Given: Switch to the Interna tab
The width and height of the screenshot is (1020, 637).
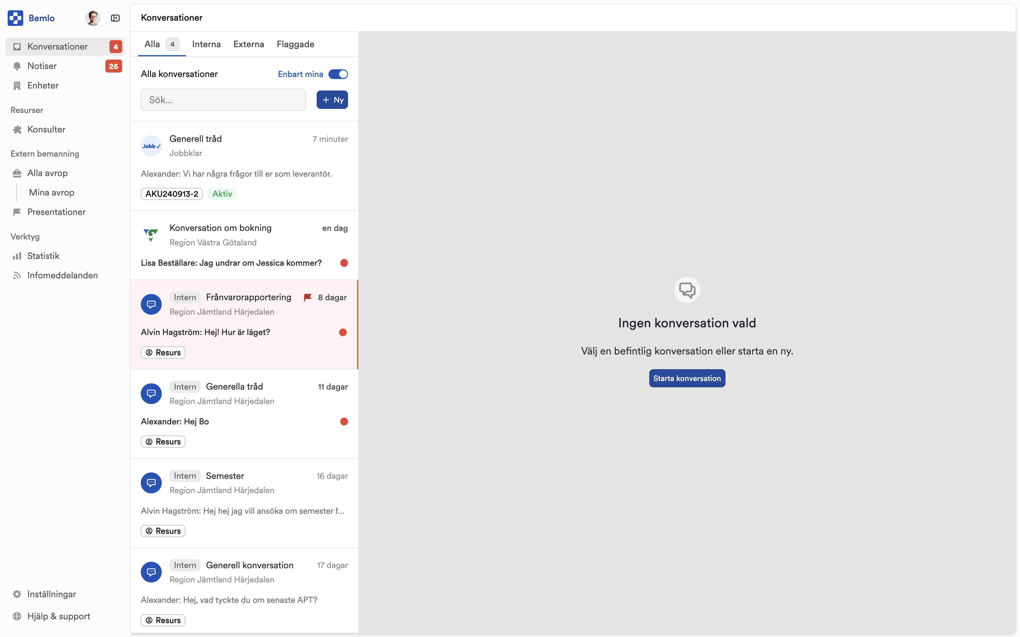Looking at the screenshot, I should [x=207, y=44].
